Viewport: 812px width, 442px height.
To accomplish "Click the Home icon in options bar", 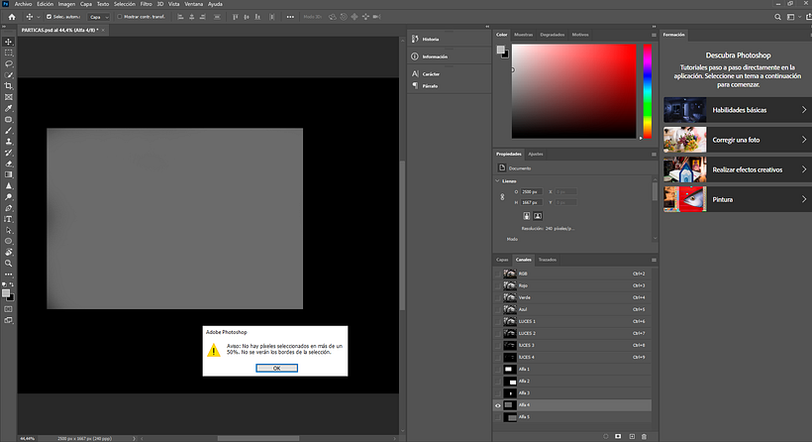I will pyautogui.click(x=12, y=17).
